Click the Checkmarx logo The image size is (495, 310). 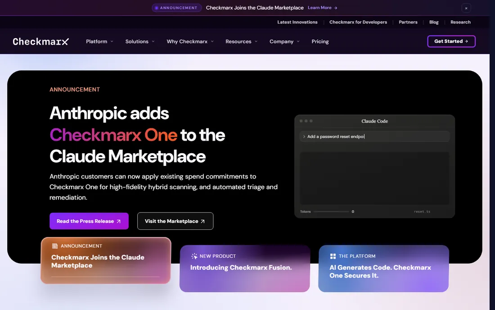[x=40, y=41]
